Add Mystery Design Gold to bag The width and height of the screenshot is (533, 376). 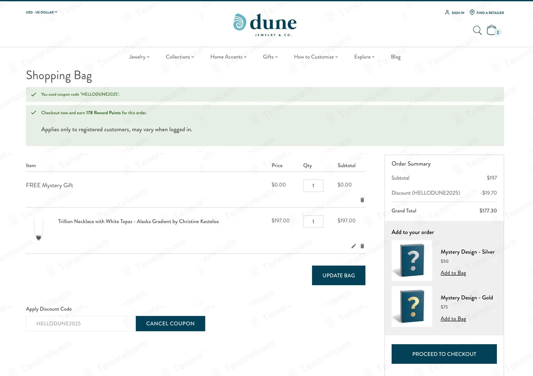[453, 319]
